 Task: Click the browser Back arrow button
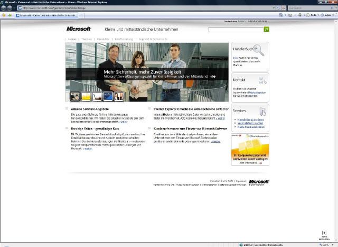pyautogui.click(x=5, y=8)
